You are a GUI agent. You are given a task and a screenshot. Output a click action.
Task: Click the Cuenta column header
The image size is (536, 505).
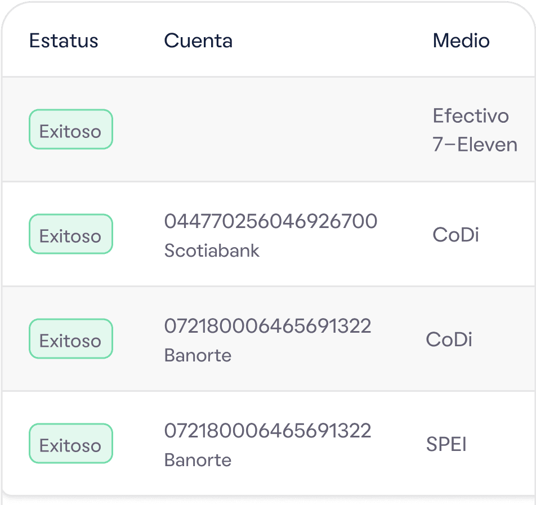point(198,41)
